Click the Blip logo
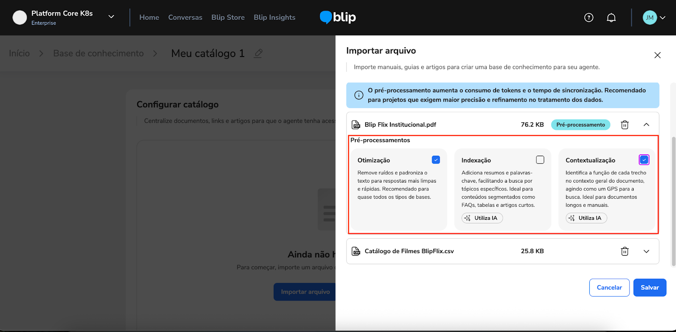This screenshot has width=676, height=332. pos(338,17)
